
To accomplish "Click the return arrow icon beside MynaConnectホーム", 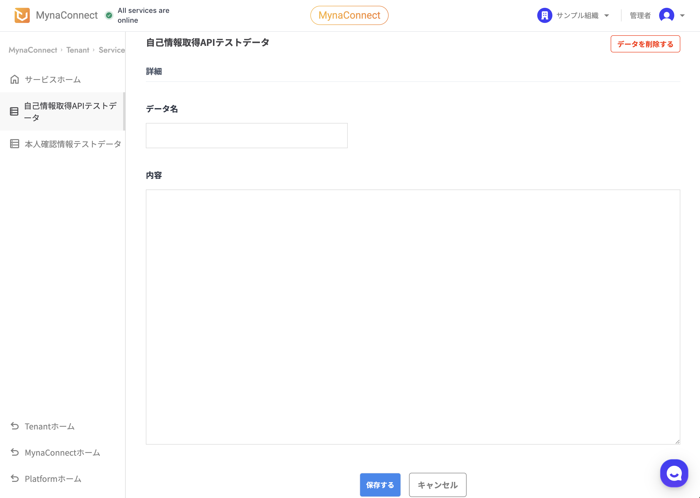I will 14,452.
